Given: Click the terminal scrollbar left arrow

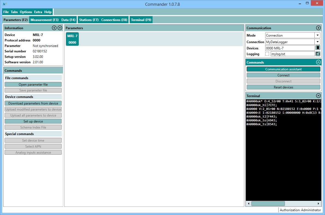Looking at the screenshot, I should [249, 204].
